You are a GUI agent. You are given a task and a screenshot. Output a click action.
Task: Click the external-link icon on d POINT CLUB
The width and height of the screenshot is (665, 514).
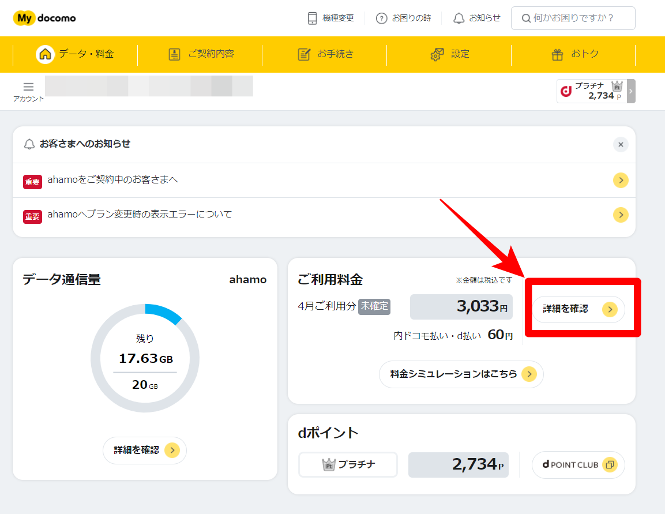click(x=610, y=465)
